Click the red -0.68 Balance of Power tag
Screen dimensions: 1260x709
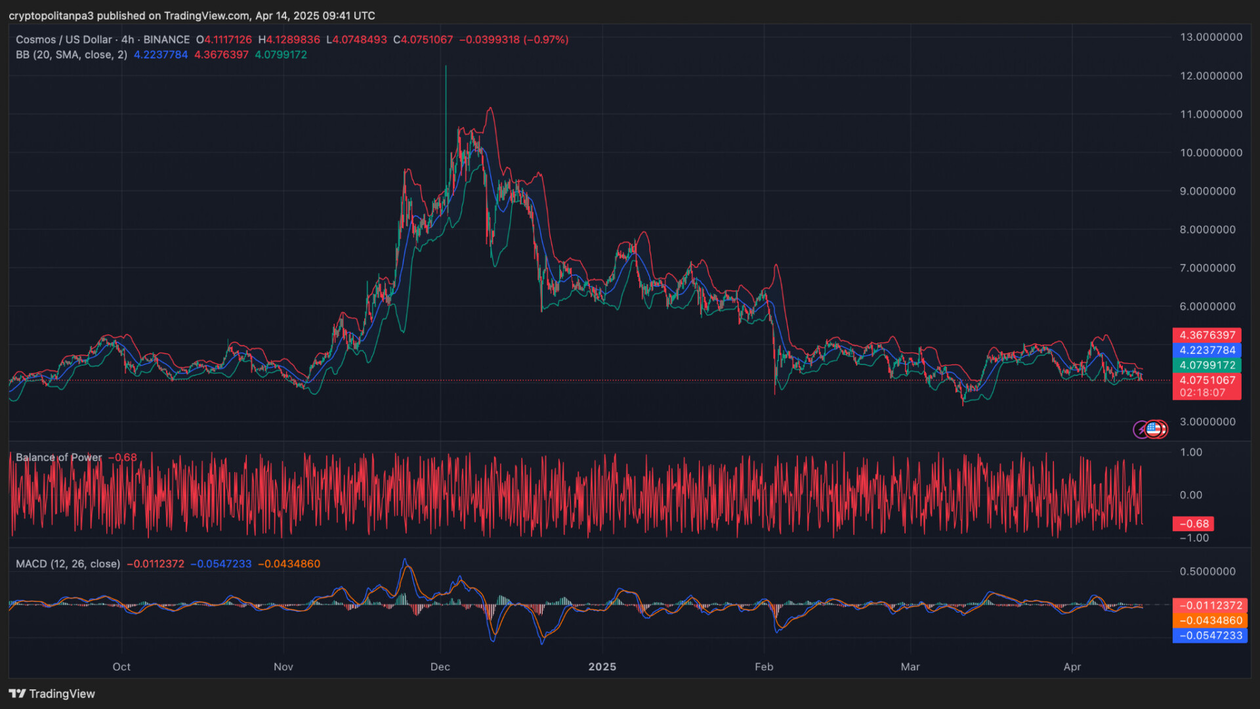[x=1193, y=523]
